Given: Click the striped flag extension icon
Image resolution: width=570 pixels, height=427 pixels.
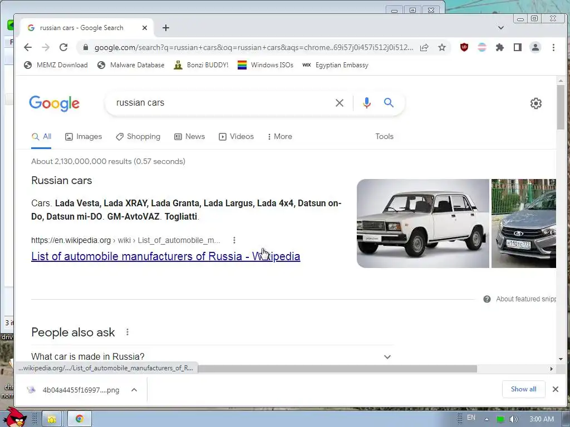Looking at the screenshot, I should click(482, 47).
